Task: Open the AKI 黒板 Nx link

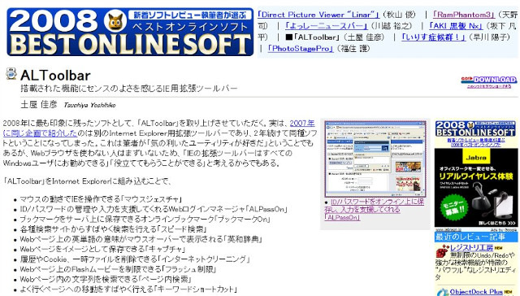Action: coord(456,26)
